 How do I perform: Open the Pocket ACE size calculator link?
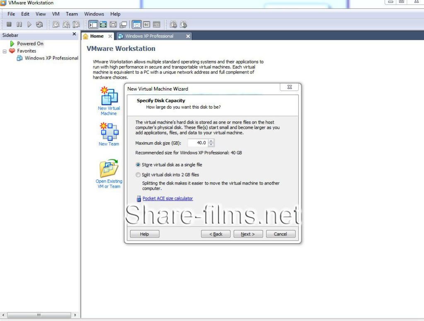pos(168,199)
